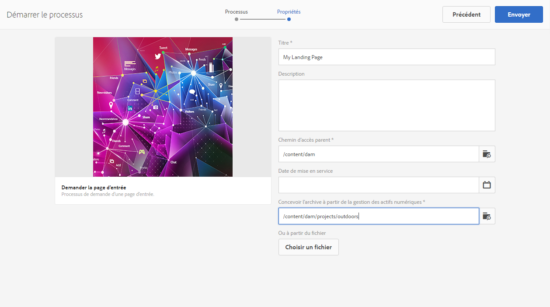Click 'Processus de demande d'une page d'entrée.' text

(x=108, y=194)
